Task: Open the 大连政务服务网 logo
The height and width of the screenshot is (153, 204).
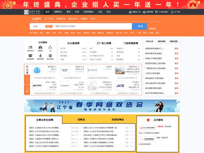Action: click(147, 139)
